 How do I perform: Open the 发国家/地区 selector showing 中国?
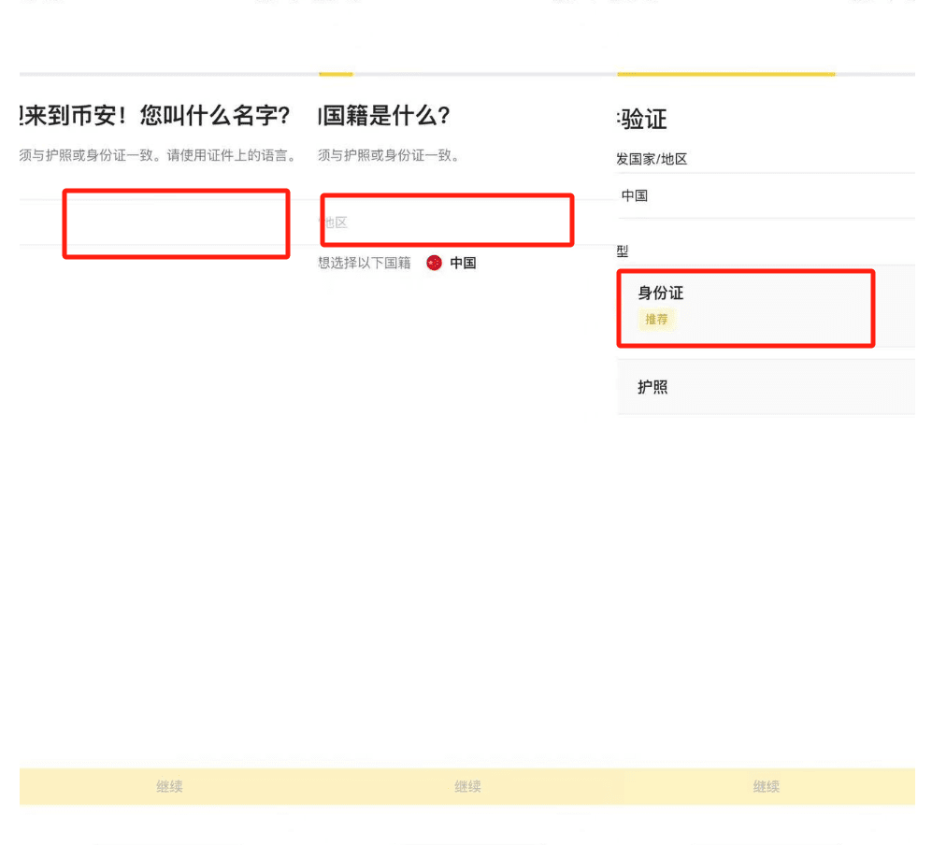[x=766, y=195]
